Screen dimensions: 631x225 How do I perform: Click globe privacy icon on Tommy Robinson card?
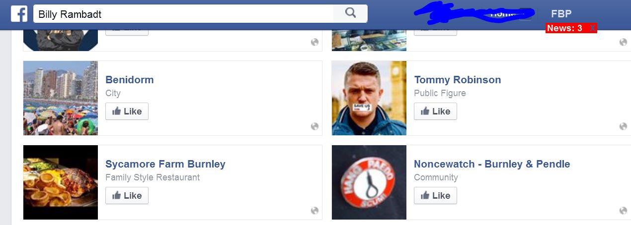point(623,126)
